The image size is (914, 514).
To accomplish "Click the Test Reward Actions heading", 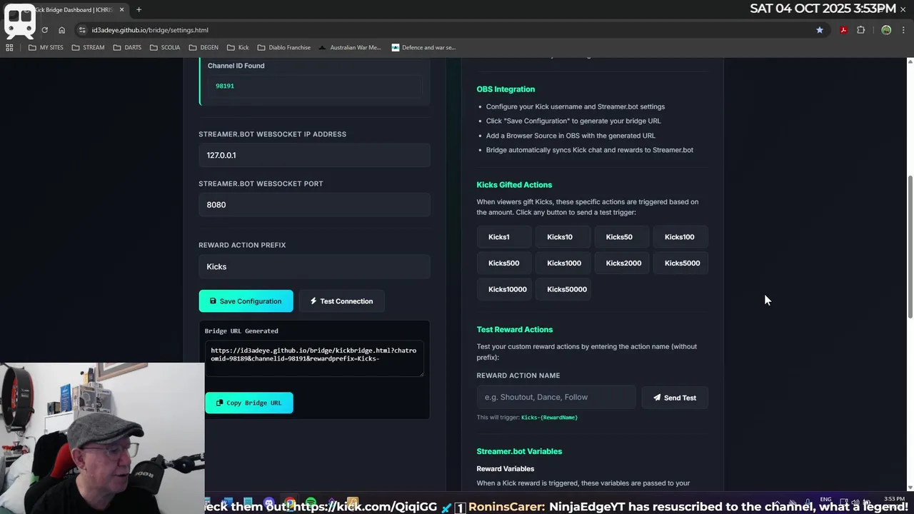I will point(515,330).
